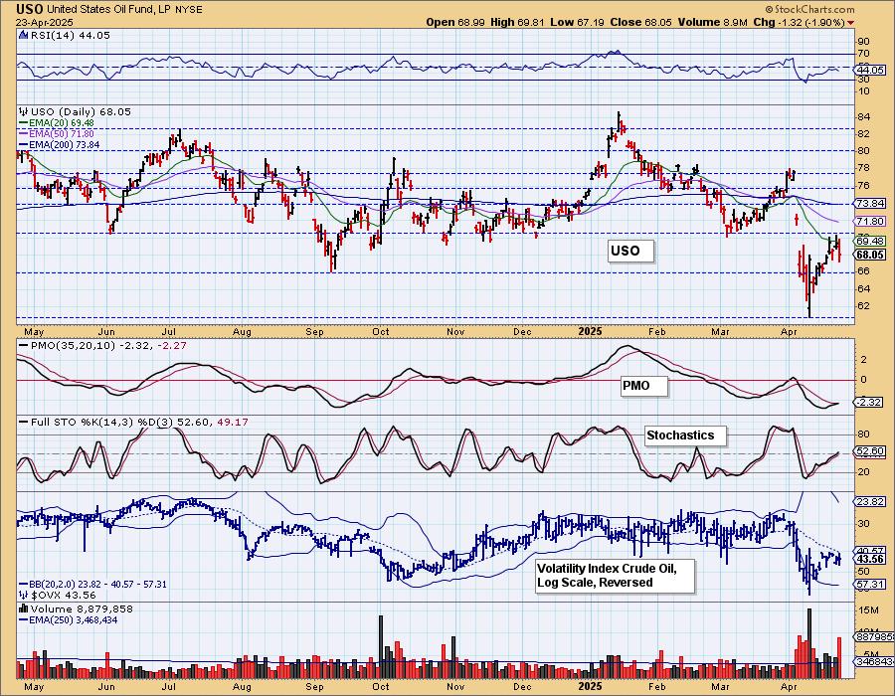Click the 57.31 lower band value tag

pos(870,585)
